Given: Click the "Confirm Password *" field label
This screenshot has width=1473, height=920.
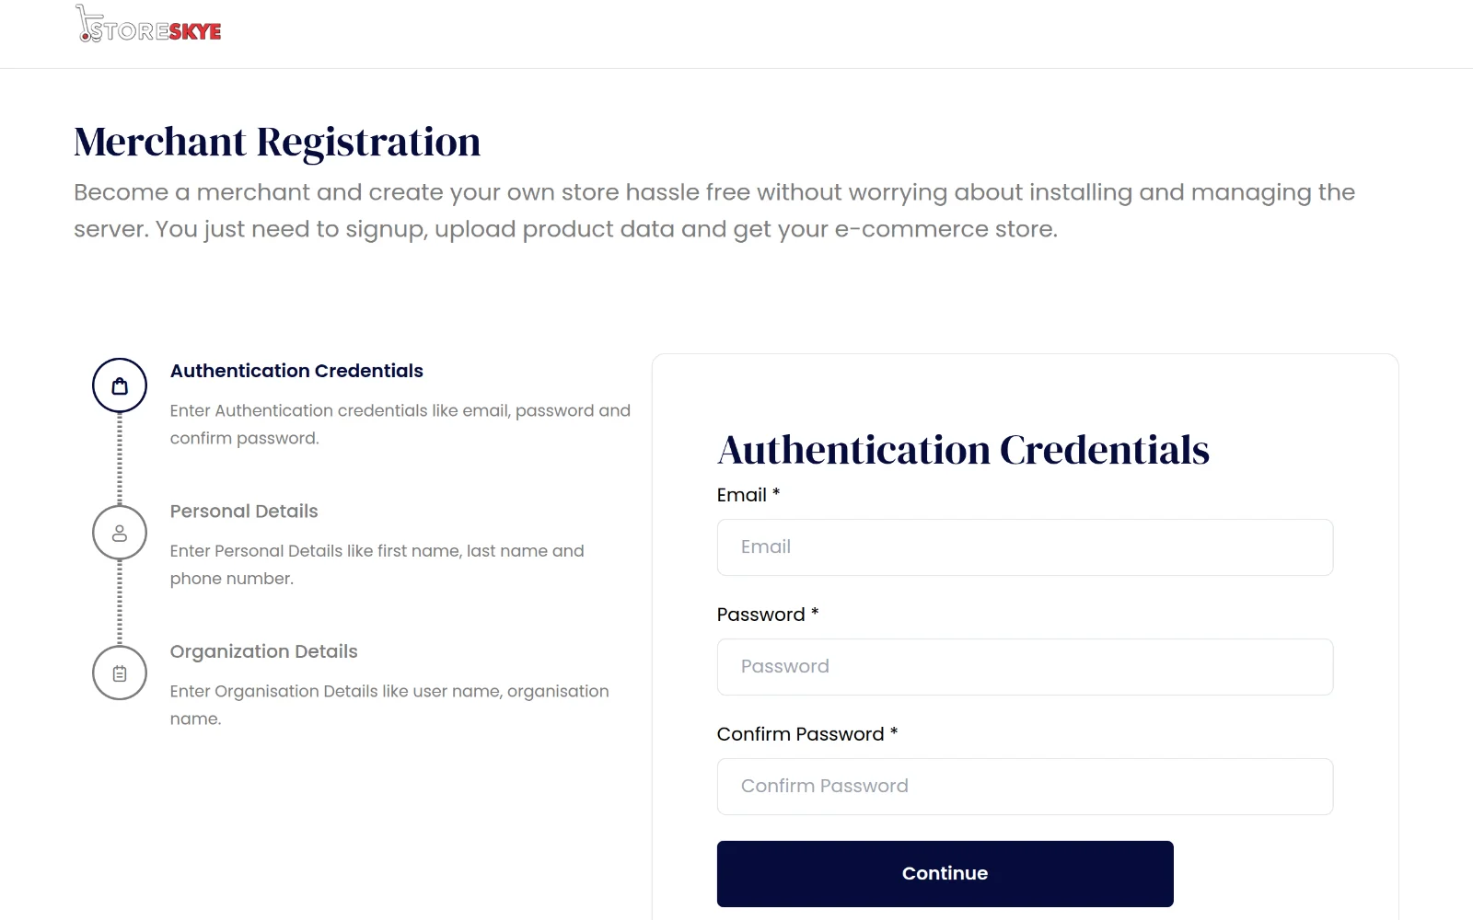Looking at the screenshot, I should point(807,734).
